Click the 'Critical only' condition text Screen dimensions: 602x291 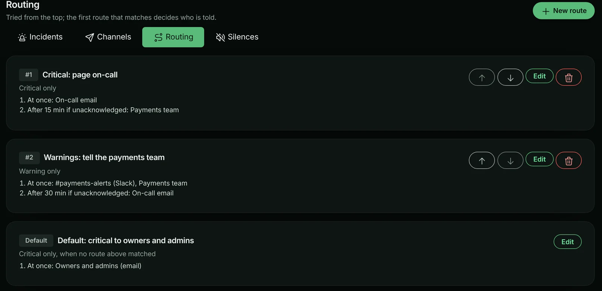pyautogui.click(x=38, y=88)
